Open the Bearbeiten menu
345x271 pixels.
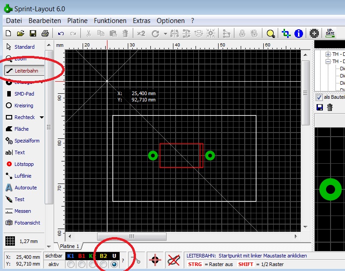(x=45, y=21)
